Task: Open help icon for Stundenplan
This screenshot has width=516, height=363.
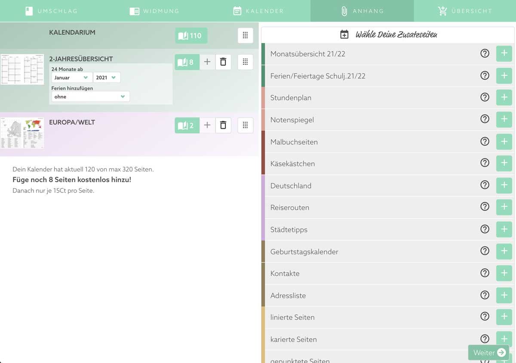Action: click(485, 97)
